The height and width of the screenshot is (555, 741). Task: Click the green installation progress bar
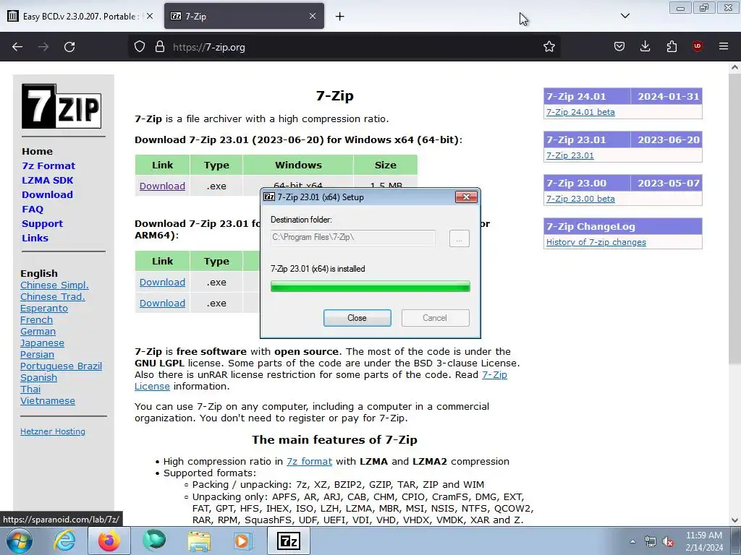tap(370, 286)
